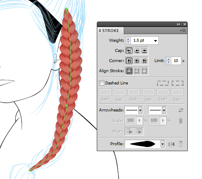The height and width of the screenshot is (179, 202).
Task: Click second arrowhead Scale field
Action: (154, 121)
